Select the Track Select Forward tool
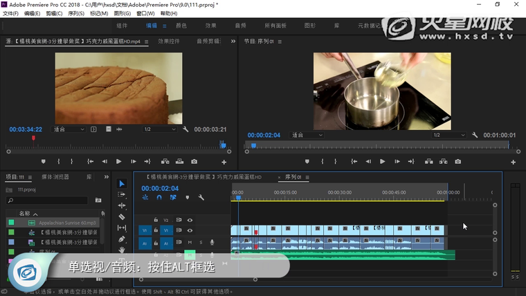The width and height of the screenshot is (526, 296). [x=122, y=194]
